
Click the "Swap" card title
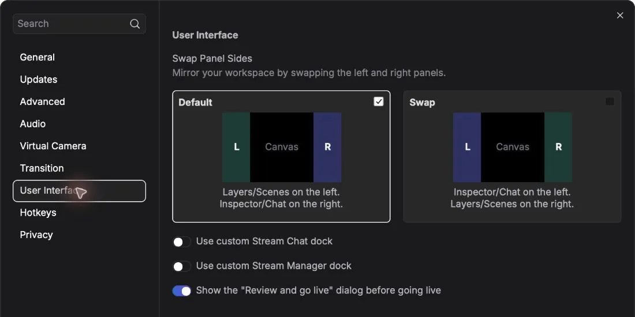pyautogui.click(x=422, y=103)
